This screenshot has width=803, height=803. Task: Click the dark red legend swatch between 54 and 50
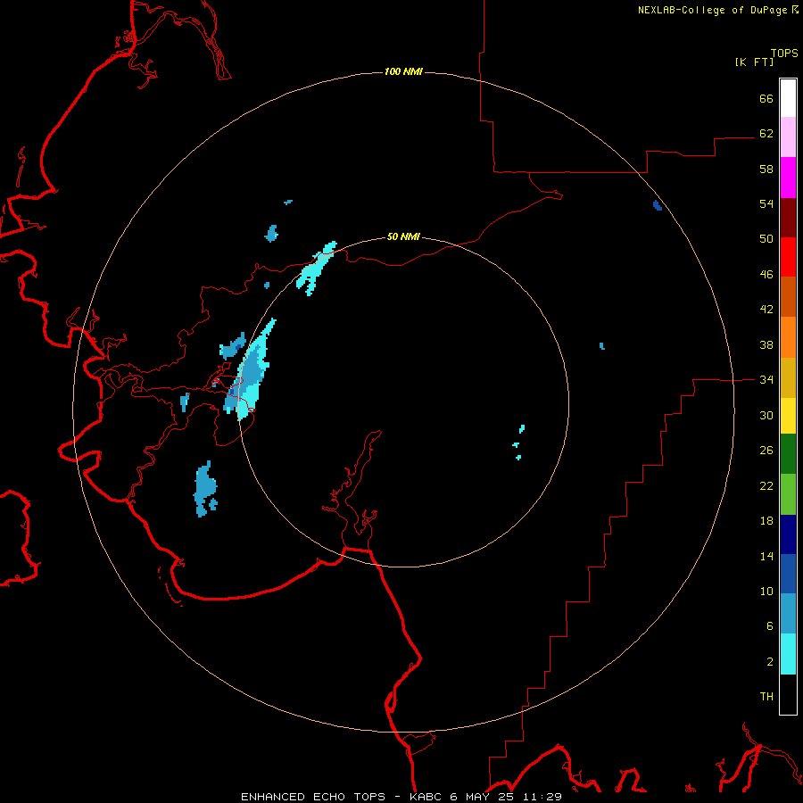coord(788,217)
